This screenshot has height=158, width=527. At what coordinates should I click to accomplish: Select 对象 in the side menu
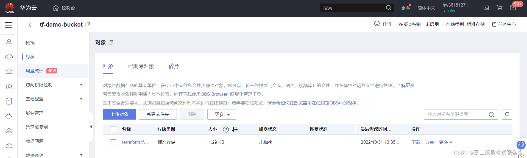click(30, 57)
